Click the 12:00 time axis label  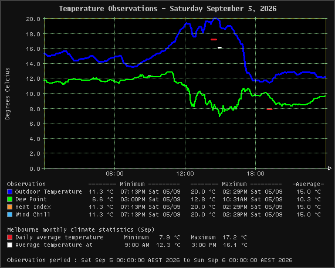coord(185,174)
